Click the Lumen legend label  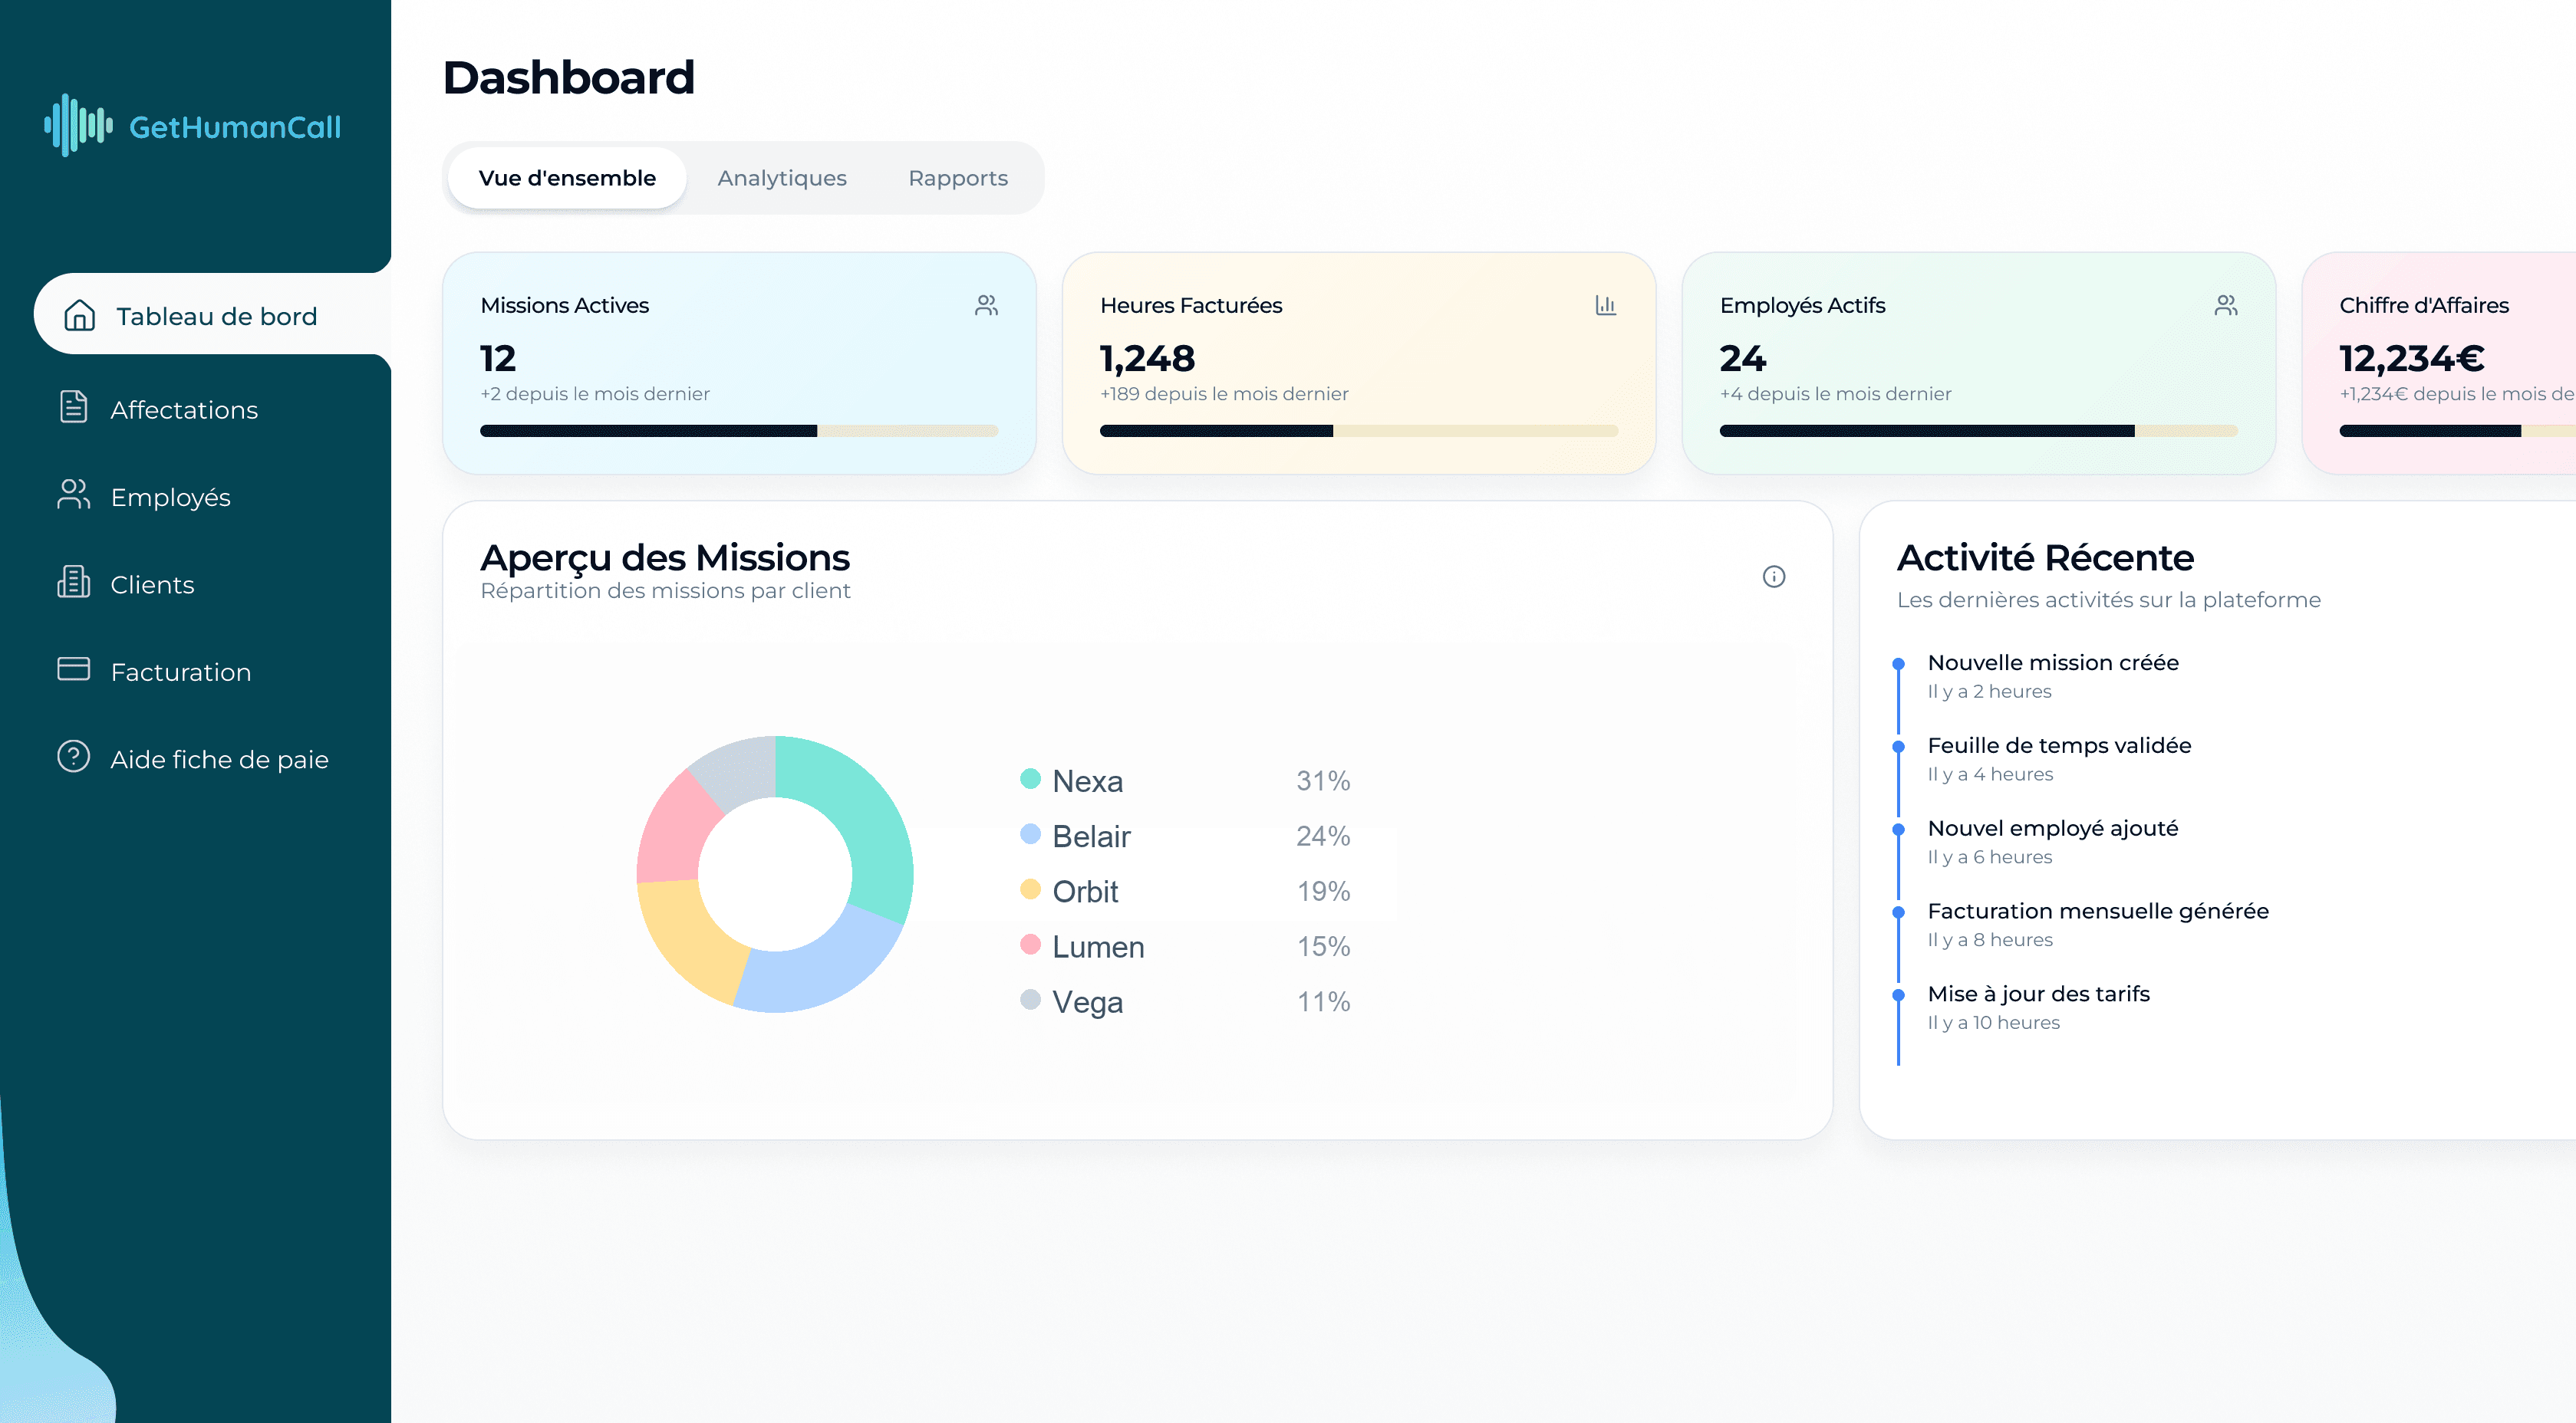(x=1098, y=946)
